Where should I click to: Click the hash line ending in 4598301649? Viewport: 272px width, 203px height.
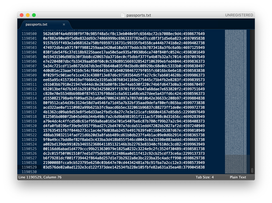124,52
